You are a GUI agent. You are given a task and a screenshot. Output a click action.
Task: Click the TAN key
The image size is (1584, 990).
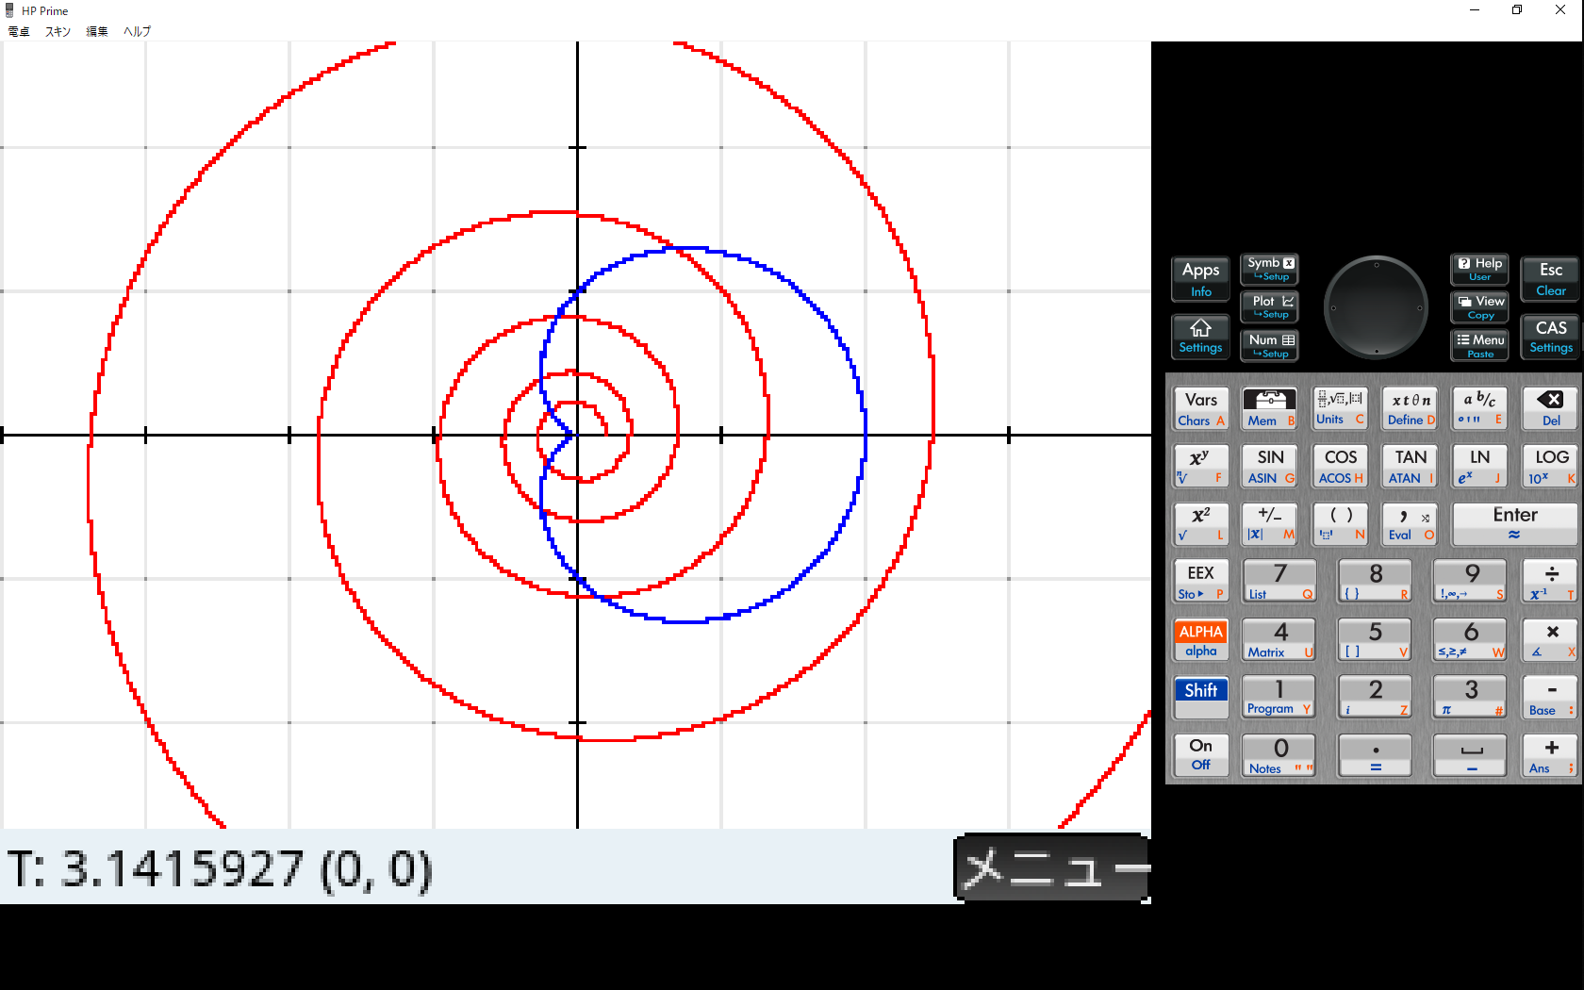point(1411,467)
